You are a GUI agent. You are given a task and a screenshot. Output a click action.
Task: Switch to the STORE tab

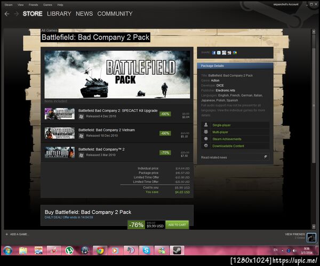pyautogui.click(x=33, y=14)
